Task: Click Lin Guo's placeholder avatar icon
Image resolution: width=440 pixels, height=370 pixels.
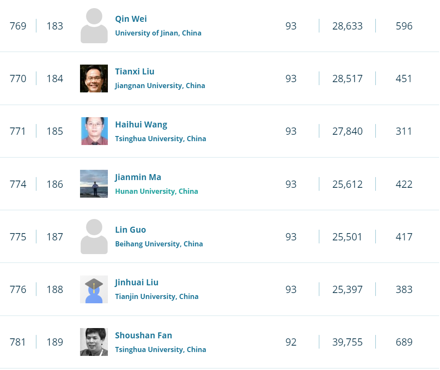Action: (94, 237)
